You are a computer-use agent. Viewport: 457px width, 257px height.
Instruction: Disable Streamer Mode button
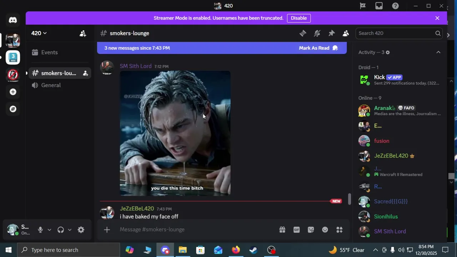pyautogui.click(x=298, y=18)
